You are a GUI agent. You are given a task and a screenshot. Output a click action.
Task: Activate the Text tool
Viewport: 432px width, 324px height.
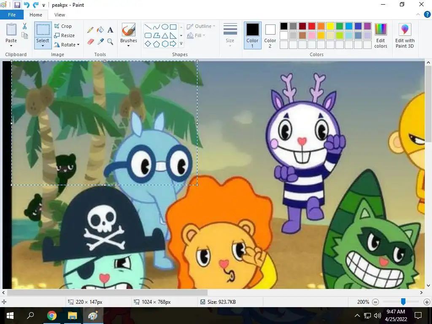[x=110, y=30]
